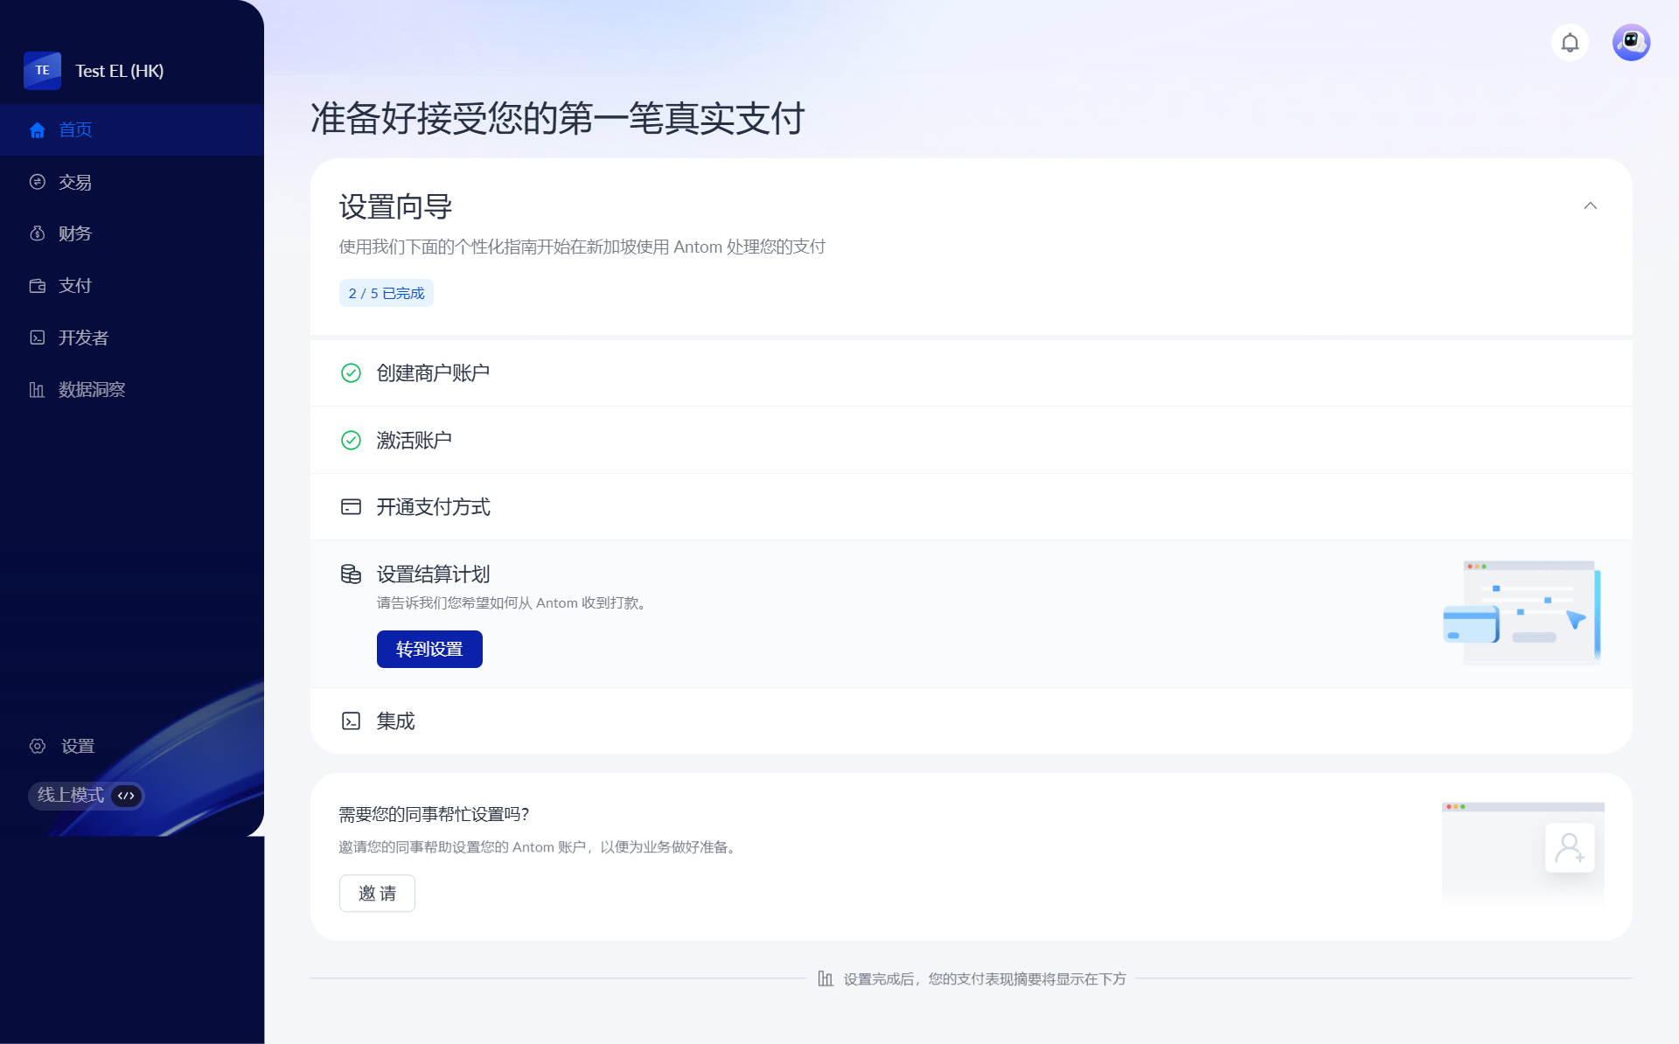This screenshot has width=1679, height=1044.
Task: Click the settings gear icon in the sidebar
Action: [x=38, y=746]
